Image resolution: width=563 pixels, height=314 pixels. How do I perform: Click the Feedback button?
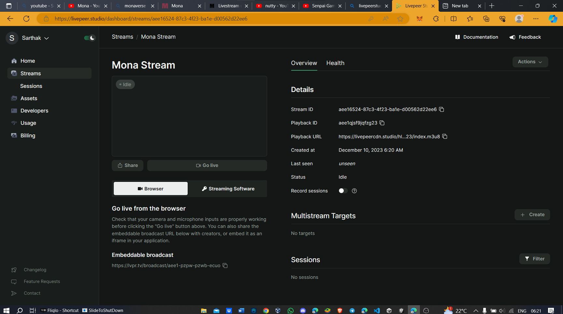pyautogui.click(x=525, y=37)
